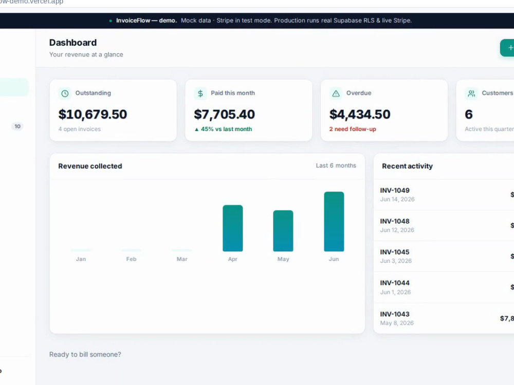Open recent activity row INV-1045

pyautogui.click(x=444, y=256)
